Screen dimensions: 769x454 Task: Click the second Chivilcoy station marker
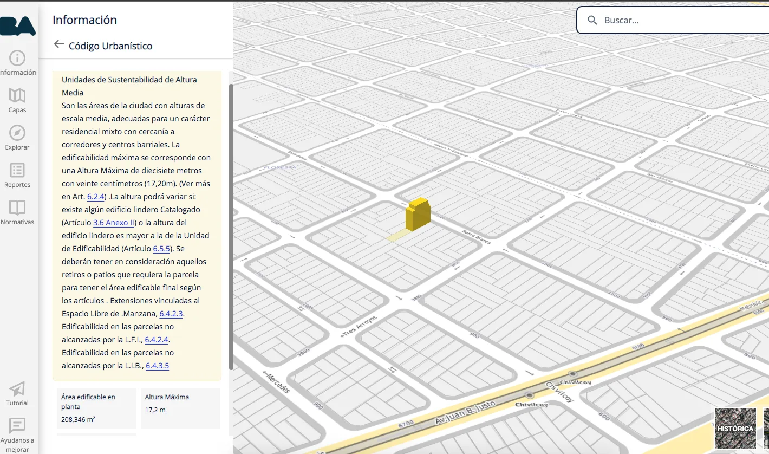tap(529, 395)
